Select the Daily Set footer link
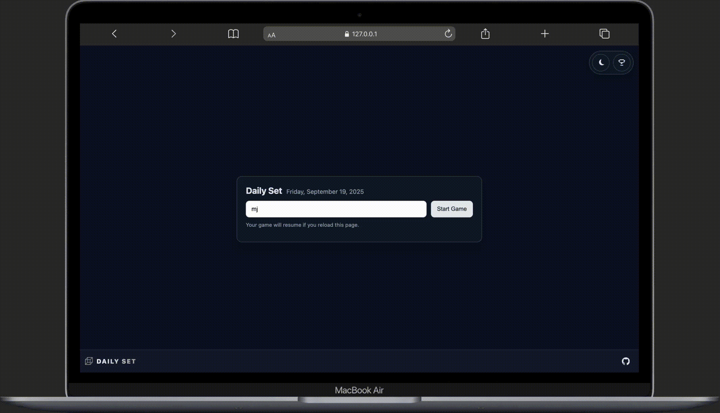 (116, 361)
